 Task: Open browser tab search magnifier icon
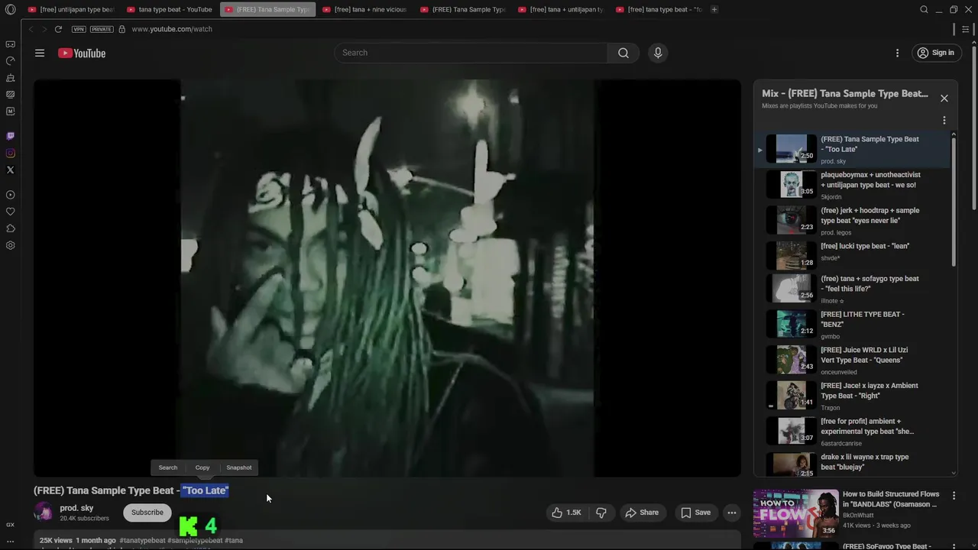[924, 9]
